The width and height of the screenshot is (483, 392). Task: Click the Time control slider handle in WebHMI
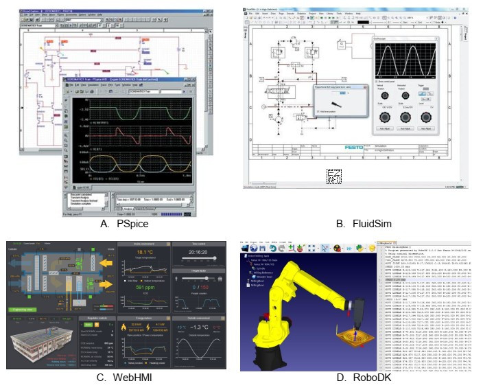click(214, 258)
